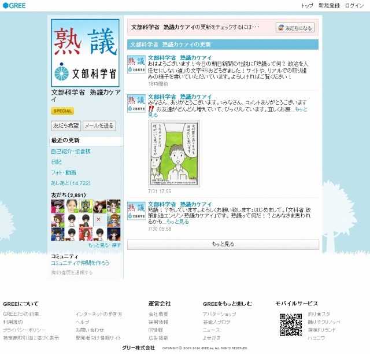Go to 新規登録 registration link
The image size is (370, 354).
329,6
